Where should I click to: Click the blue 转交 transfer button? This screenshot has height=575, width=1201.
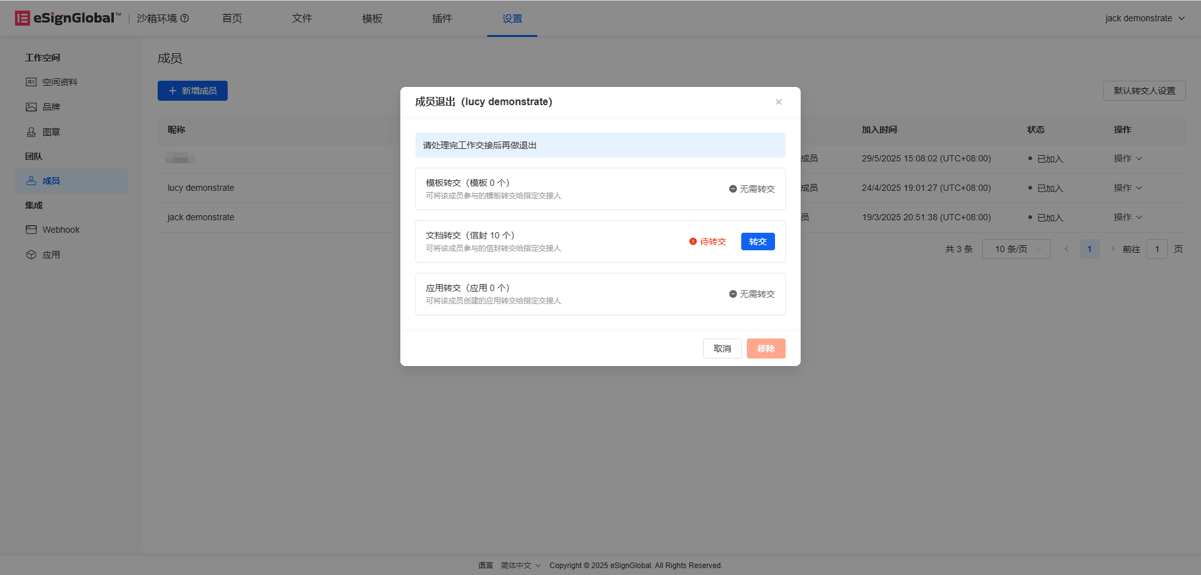pos(758,242)
